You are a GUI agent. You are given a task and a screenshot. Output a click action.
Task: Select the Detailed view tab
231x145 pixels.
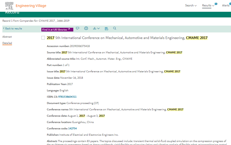(7, 43)
